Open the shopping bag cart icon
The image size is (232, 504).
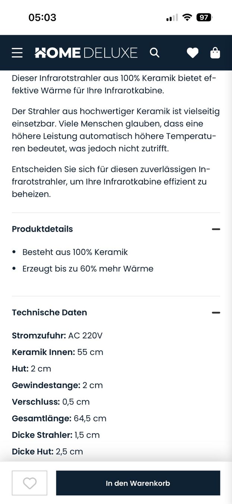[x=215, y=53]
